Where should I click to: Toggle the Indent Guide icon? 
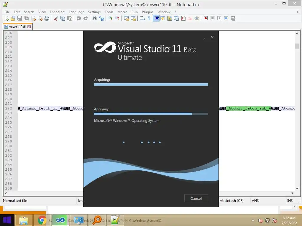(x=156, y=19)
